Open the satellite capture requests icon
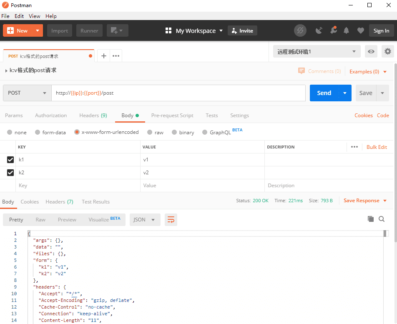This screenshot has width=397, height=324. pyautogui.click(x=319, y=30)
